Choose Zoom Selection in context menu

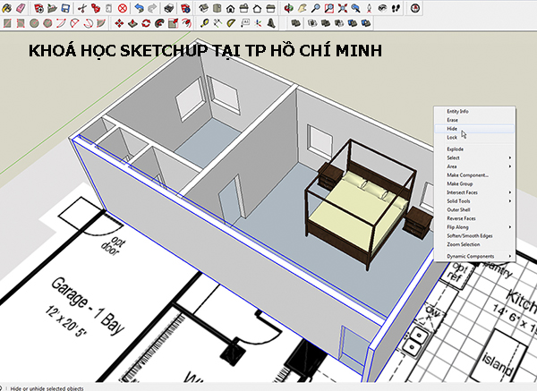pos(474,244)
